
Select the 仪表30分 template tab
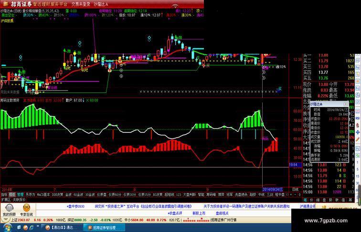coord(129,194)
